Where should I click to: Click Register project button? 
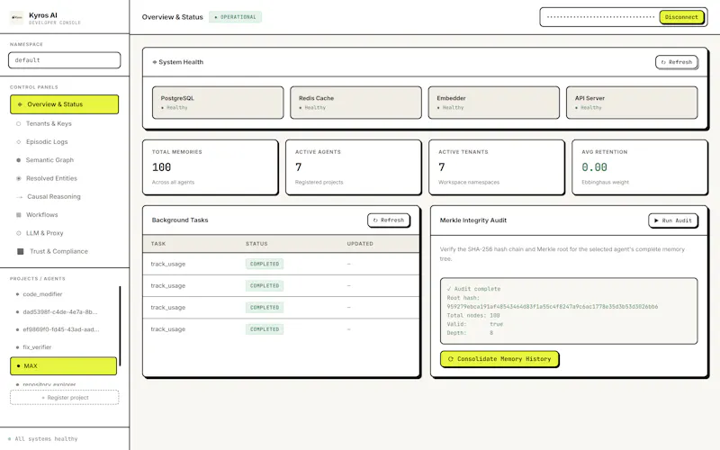tap(64, 398)
